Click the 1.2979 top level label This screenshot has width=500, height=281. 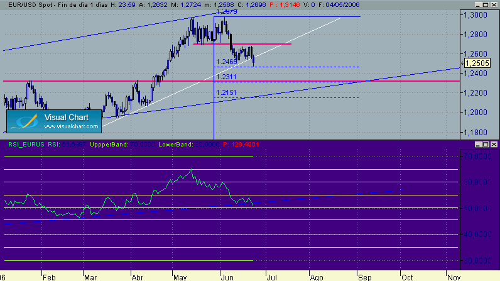tap(226, 12)
